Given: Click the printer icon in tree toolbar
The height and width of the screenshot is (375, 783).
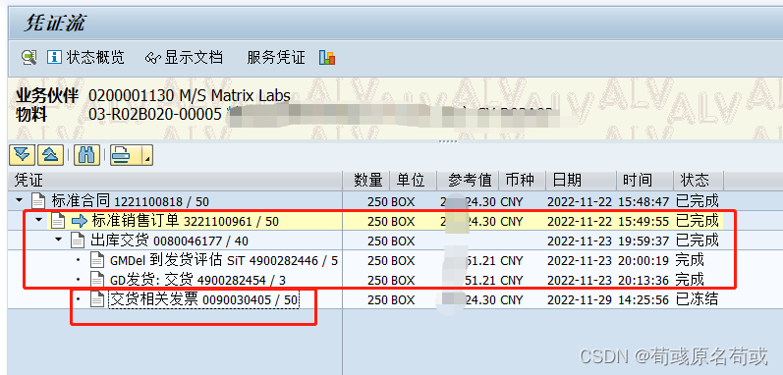Looking at the screenshot, I should coord(122,155).
